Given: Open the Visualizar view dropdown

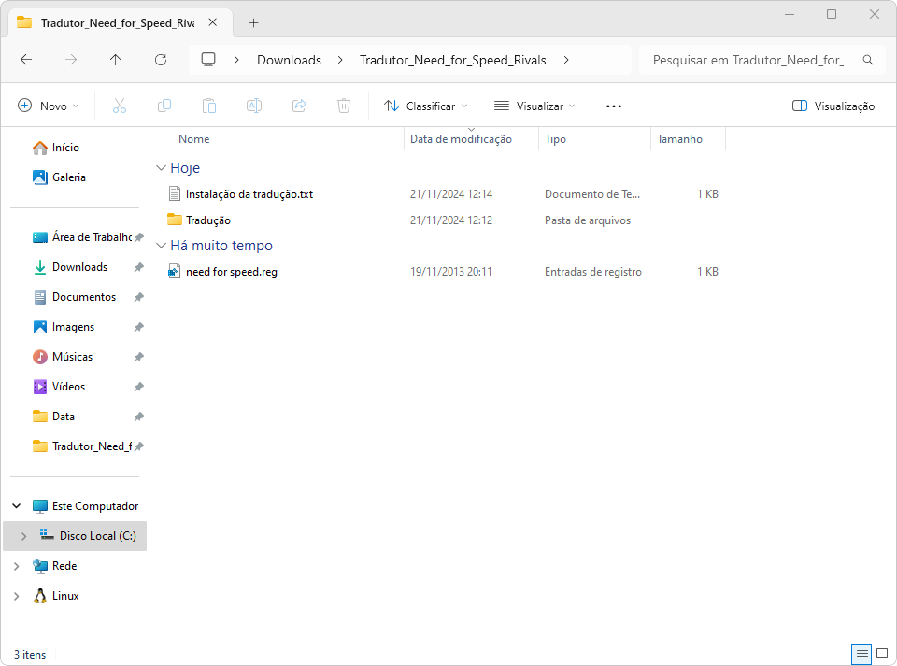Looking at the screenshot, I should tap(534, 106).
